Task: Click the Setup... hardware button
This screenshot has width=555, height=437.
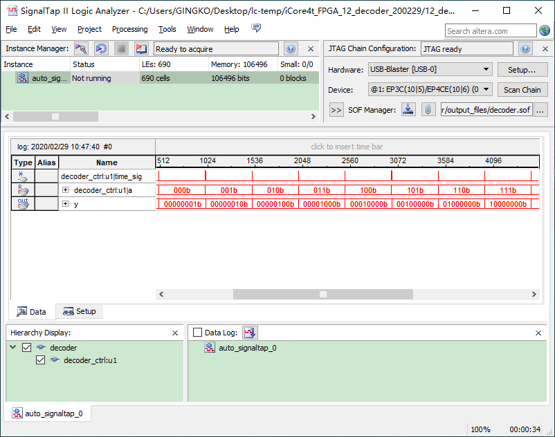Action: (522, 70)
